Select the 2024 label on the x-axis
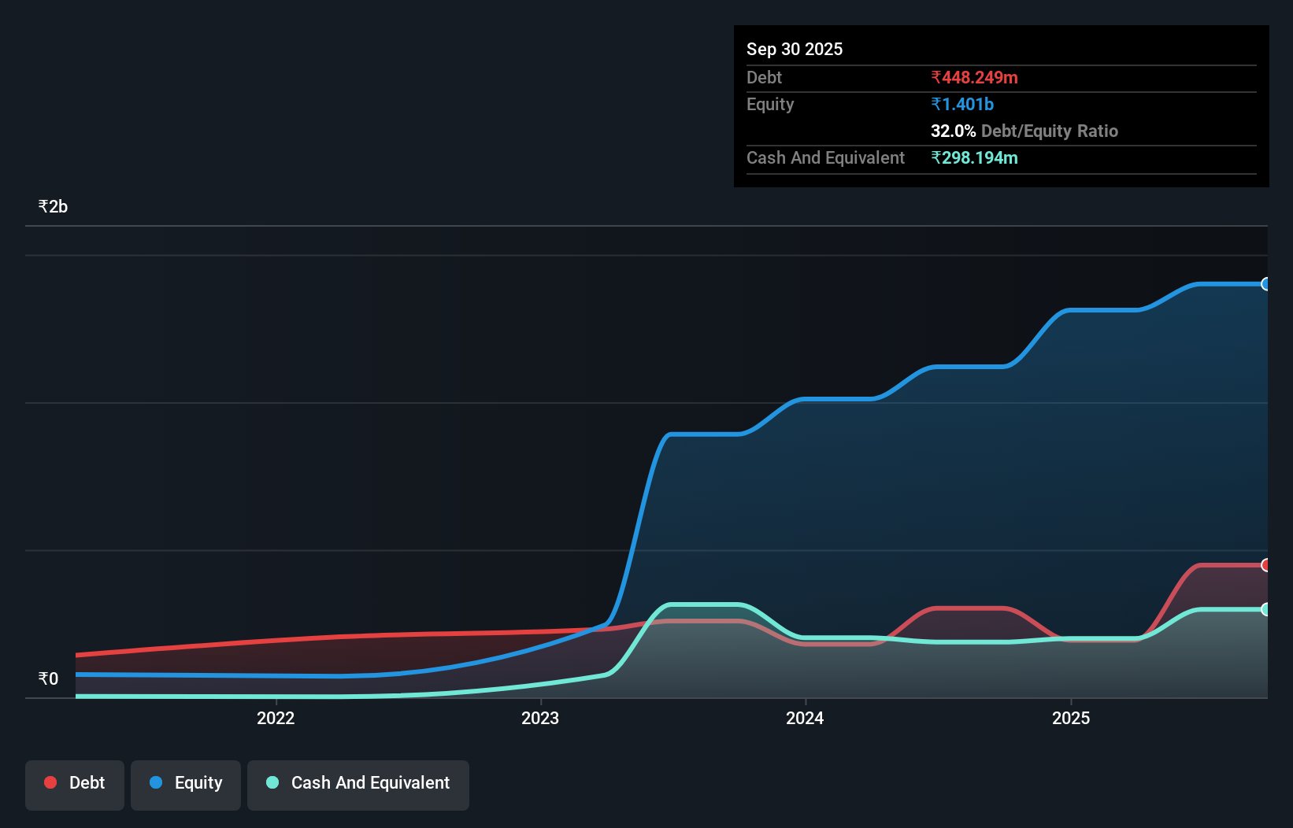This screenshot has height=828, width=1293. coord(805,718)
